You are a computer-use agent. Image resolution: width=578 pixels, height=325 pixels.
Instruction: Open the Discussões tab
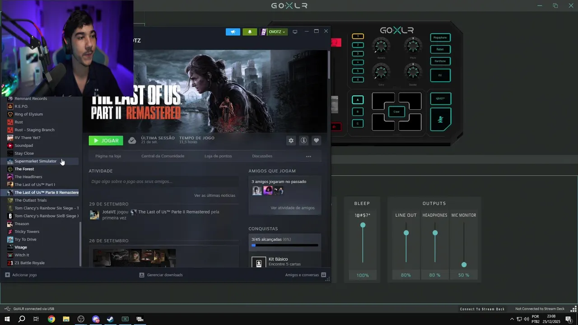262,156
